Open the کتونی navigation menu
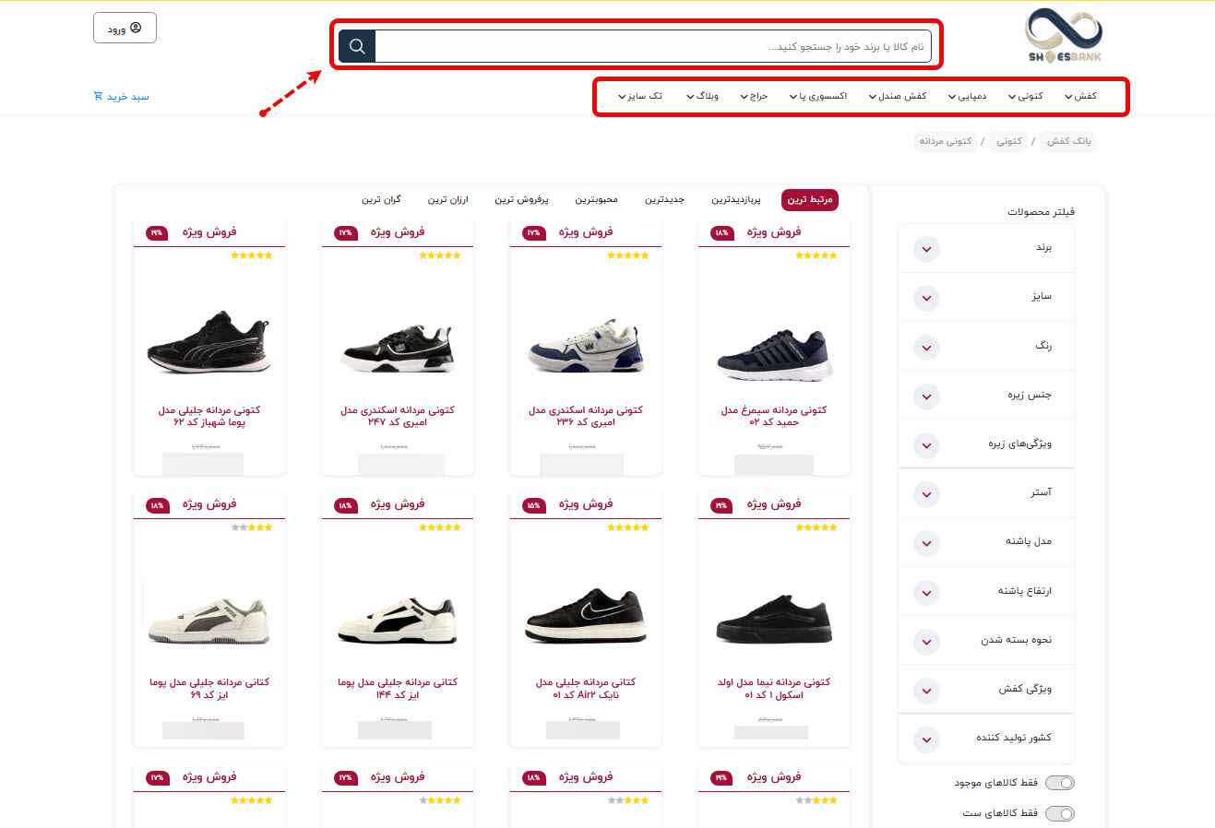1215x828 pixels. tap(1025, 96)
